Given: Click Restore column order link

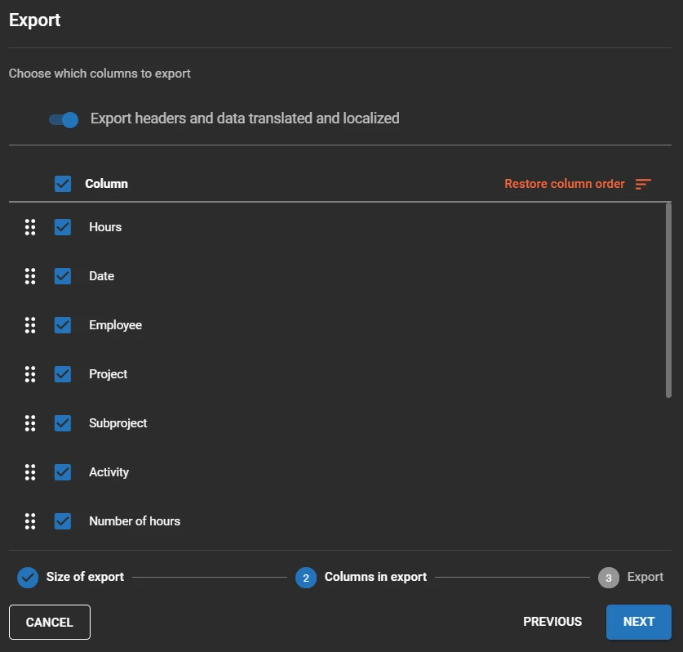Looking at the screenshot, I should point(565,184).
